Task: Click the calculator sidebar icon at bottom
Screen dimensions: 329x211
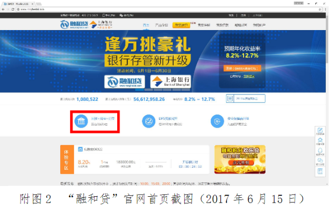Action: (x=320, y=171)
